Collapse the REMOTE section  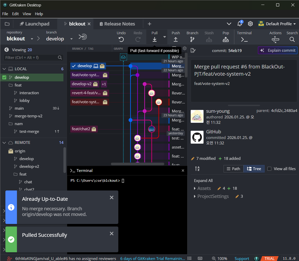tap(4, 143)
